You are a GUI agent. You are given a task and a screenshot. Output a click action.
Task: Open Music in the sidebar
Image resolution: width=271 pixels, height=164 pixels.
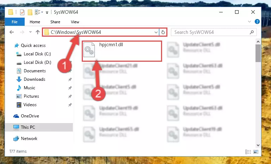coord(29,88)
